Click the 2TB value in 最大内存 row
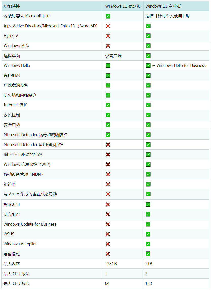The image size is (211, 290). pos(149,264)
